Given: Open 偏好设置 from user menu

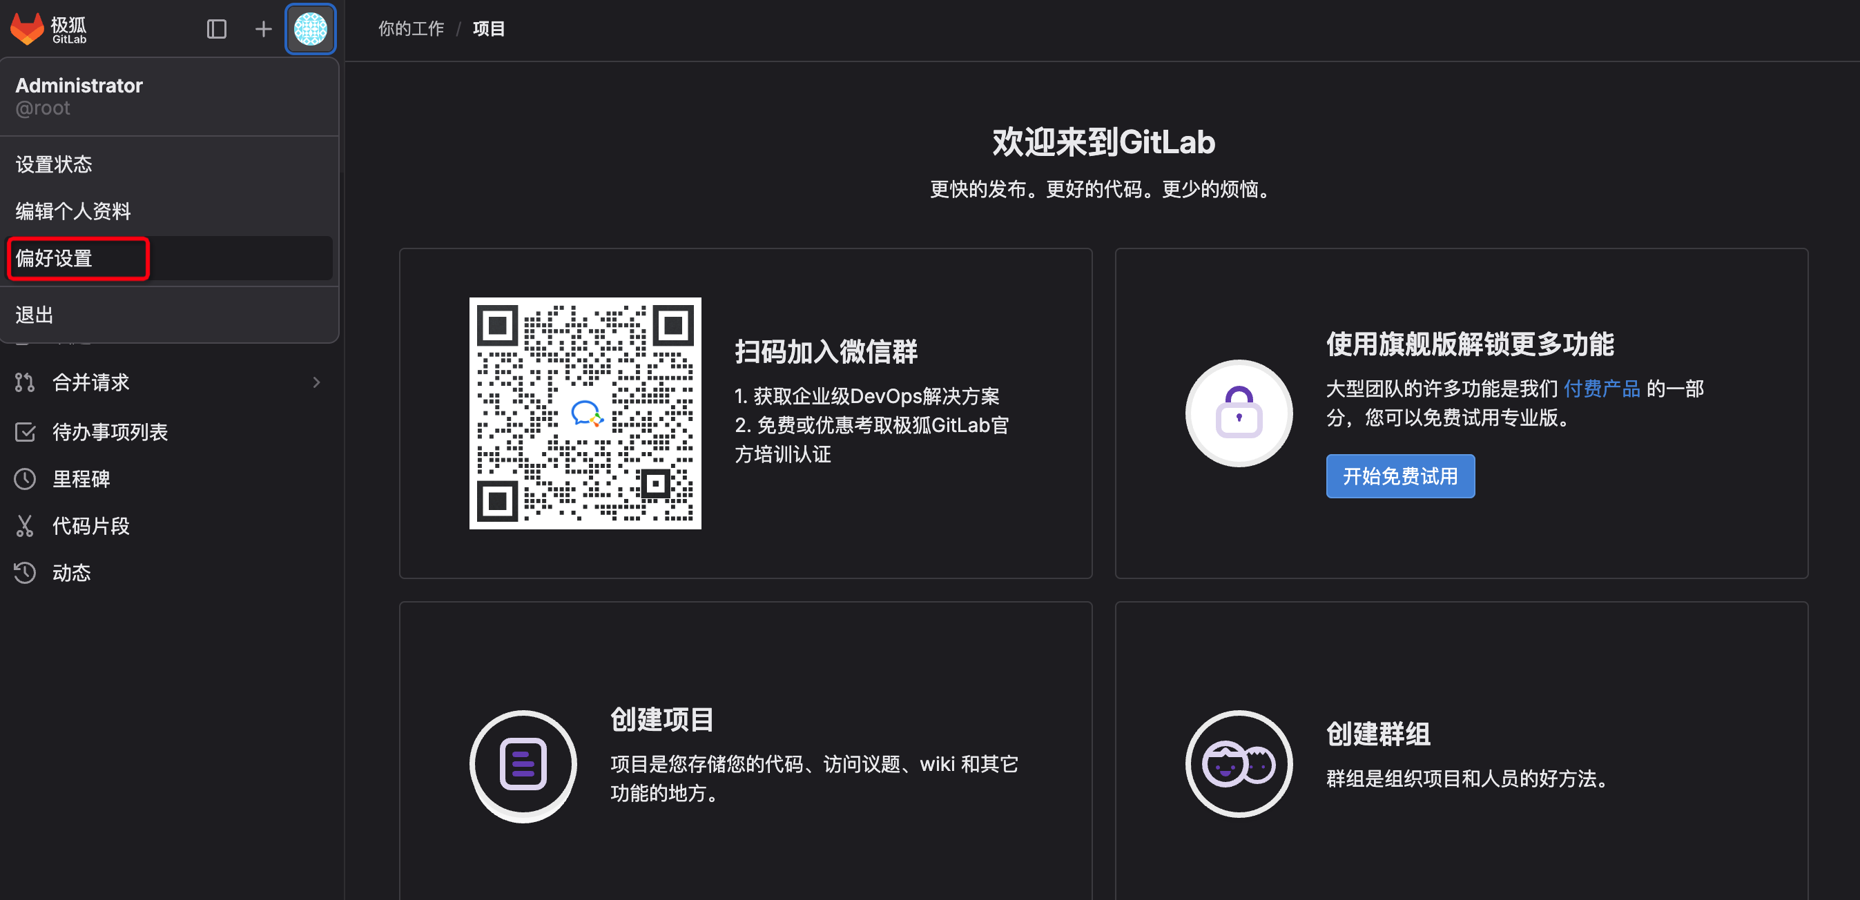Looking at the screenshot, I should pyautogui.click(x=55, y=258).
